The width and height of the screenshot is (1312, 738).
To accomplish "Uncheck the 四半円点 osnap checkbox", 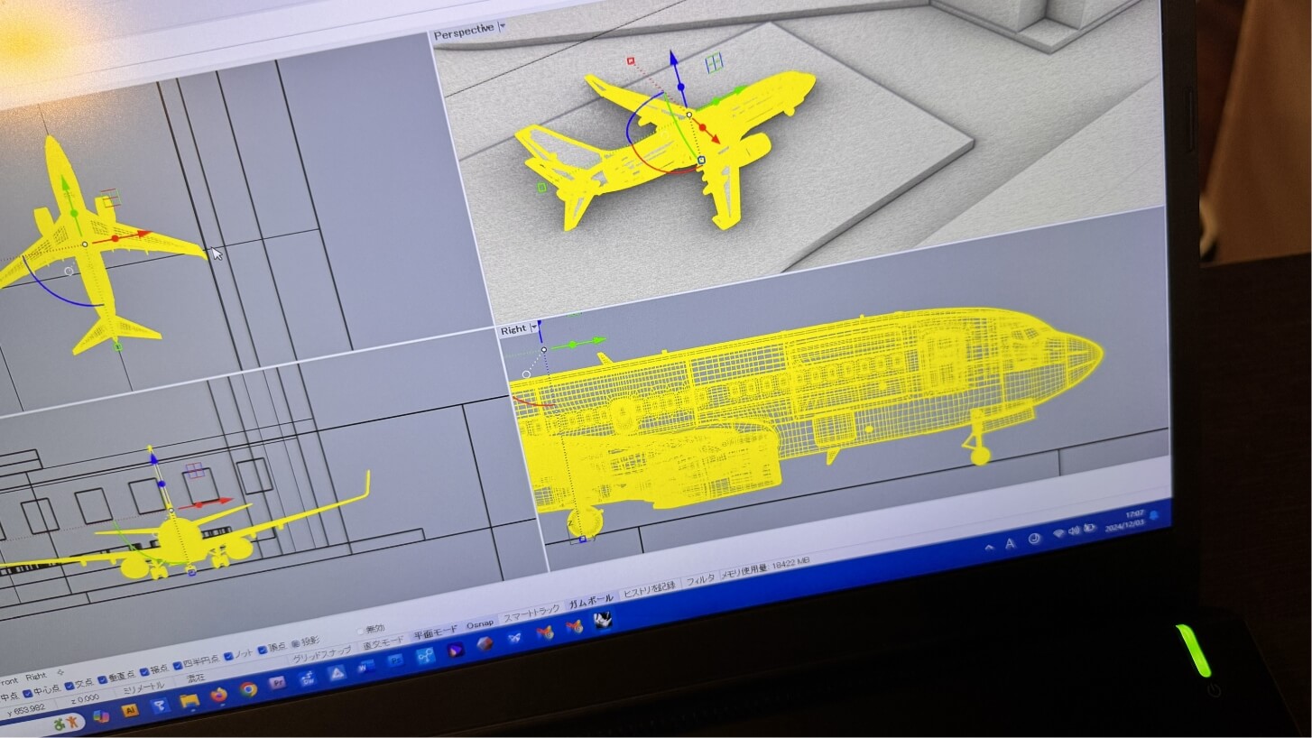I will click(x=177, y=666).
